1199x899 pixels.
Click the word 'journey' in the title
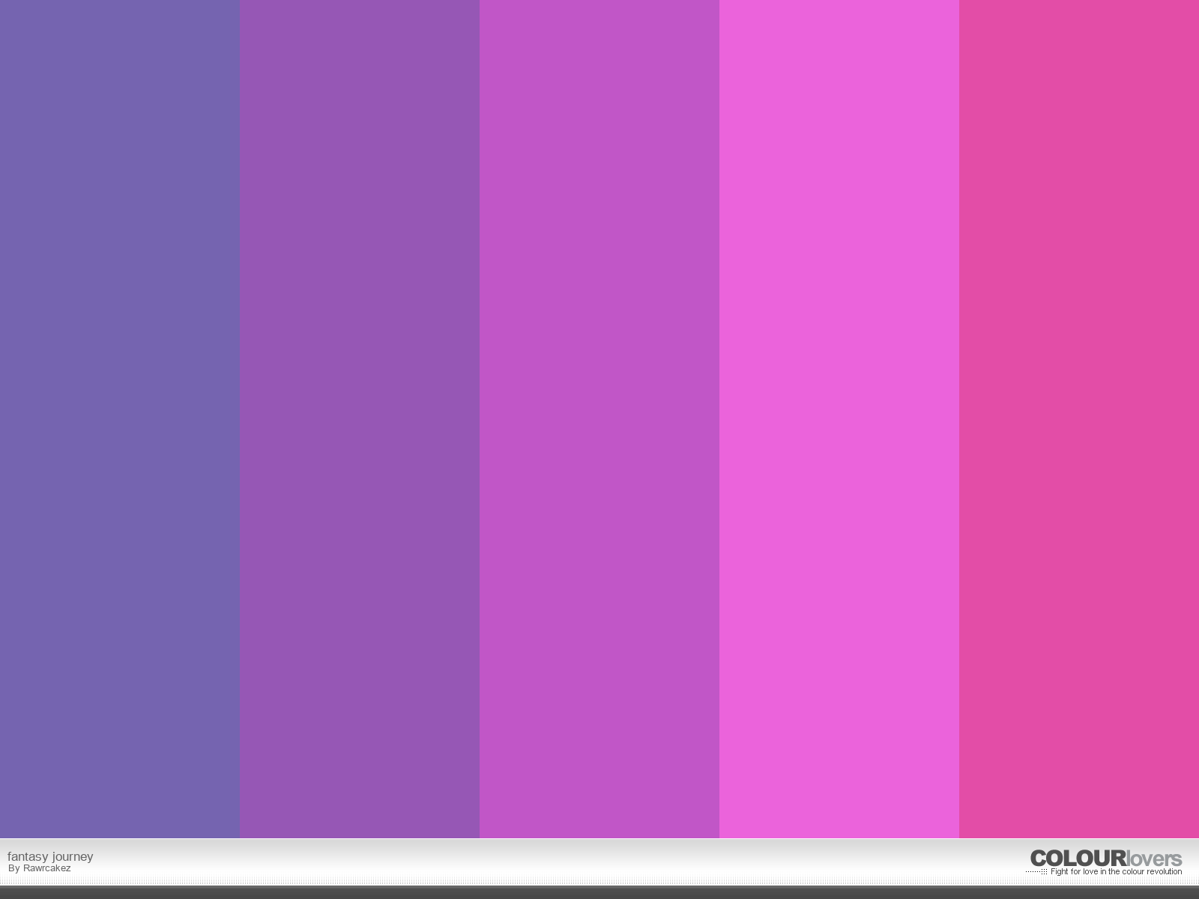[x=73, y=856]
